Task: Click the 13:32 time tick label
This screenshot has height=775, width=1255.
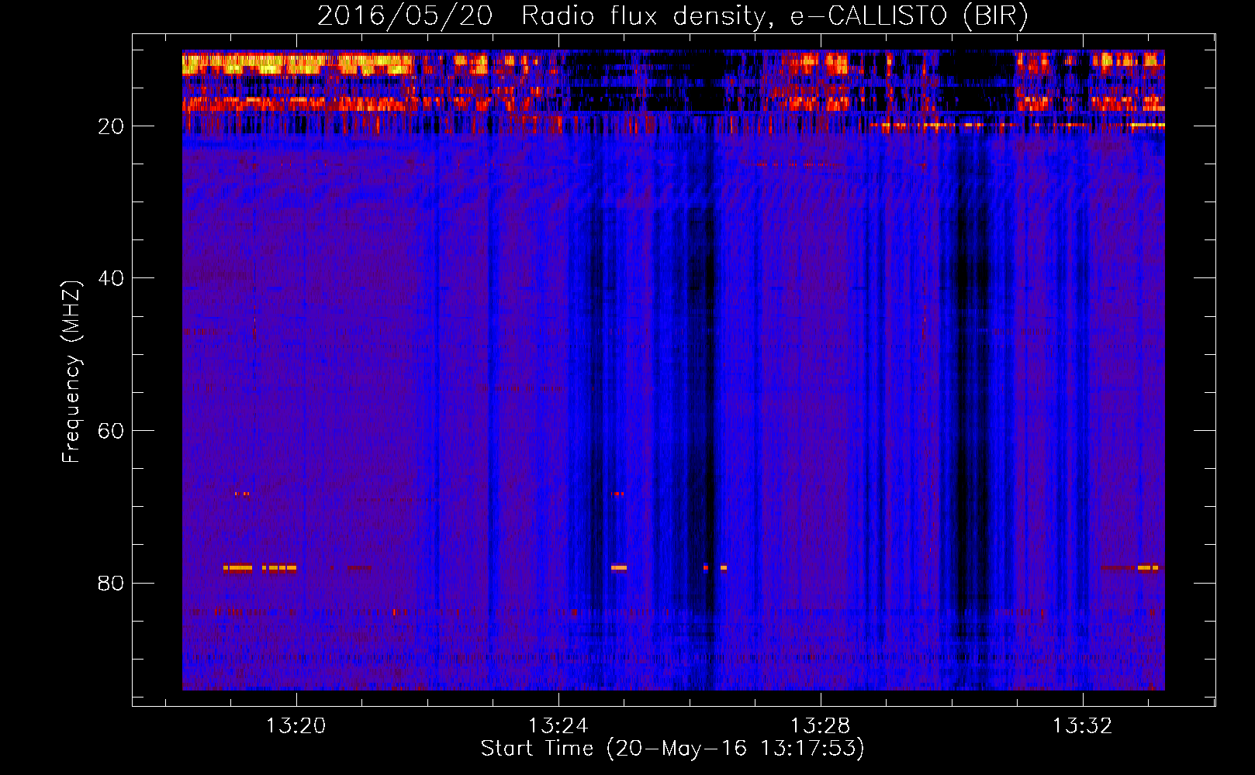Action: coord(1082,726)
